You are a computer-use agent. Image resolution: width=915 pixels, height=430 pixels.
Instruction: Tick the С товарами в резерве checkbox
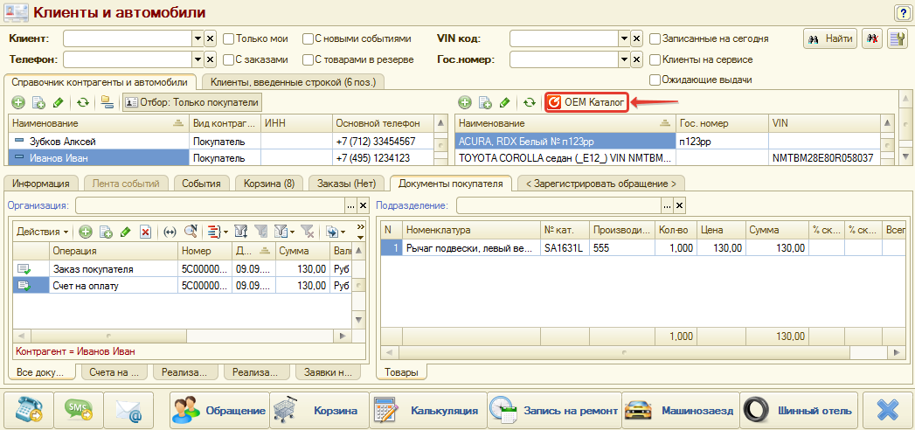pos(308,59)
